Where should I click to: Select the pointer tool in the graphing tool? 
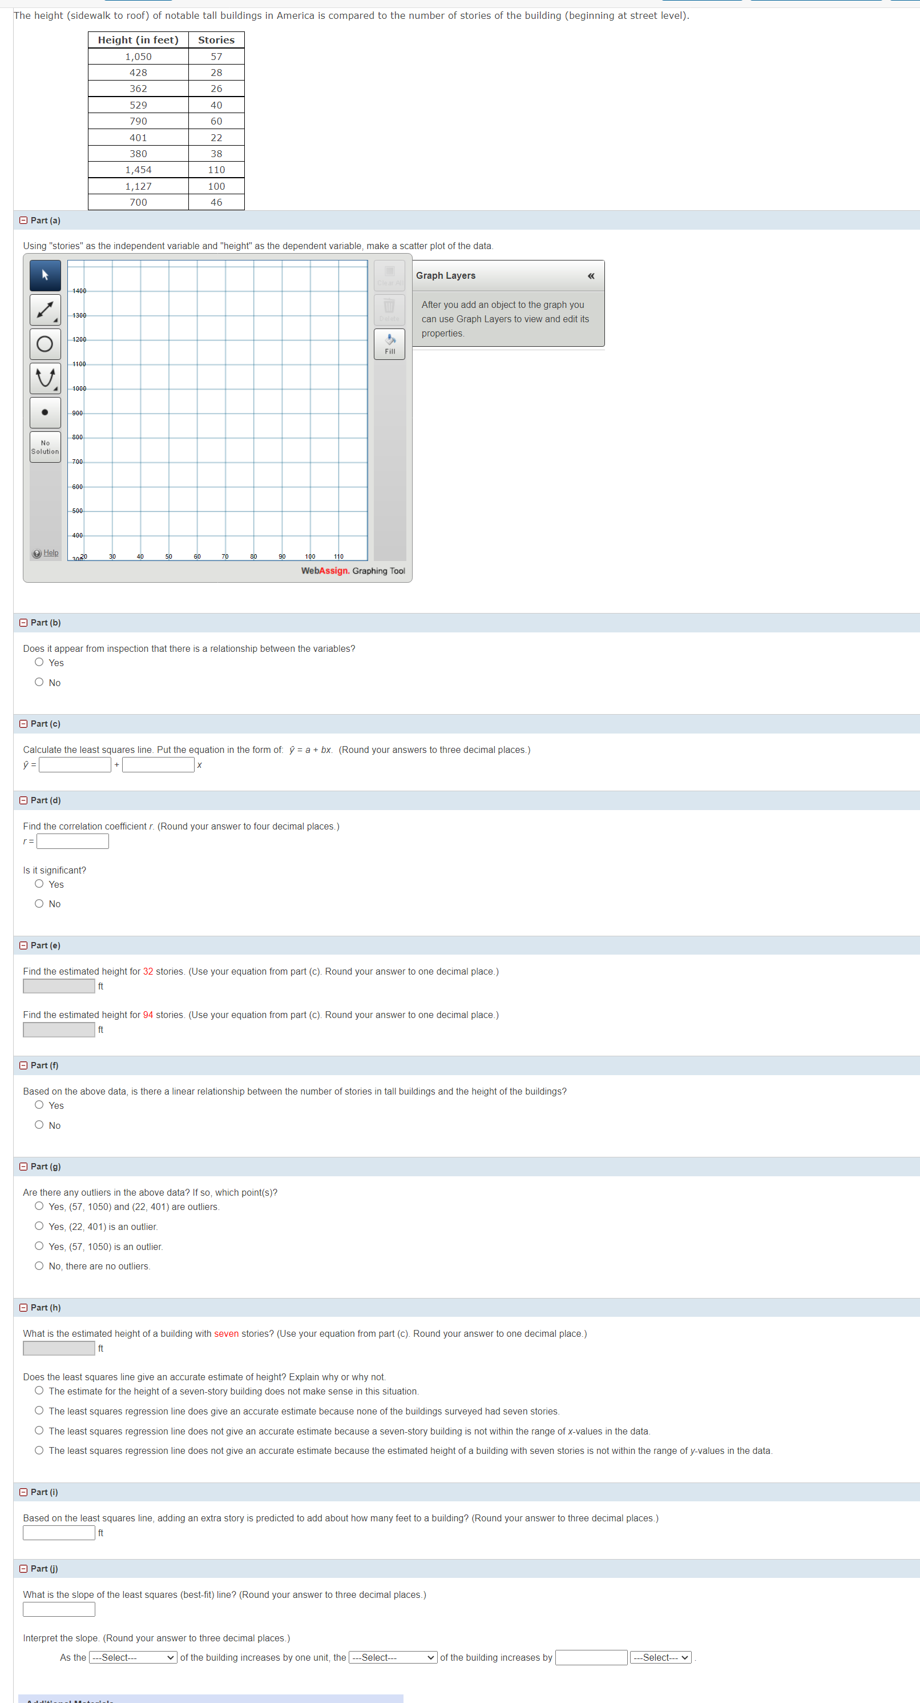coord(45,275)
